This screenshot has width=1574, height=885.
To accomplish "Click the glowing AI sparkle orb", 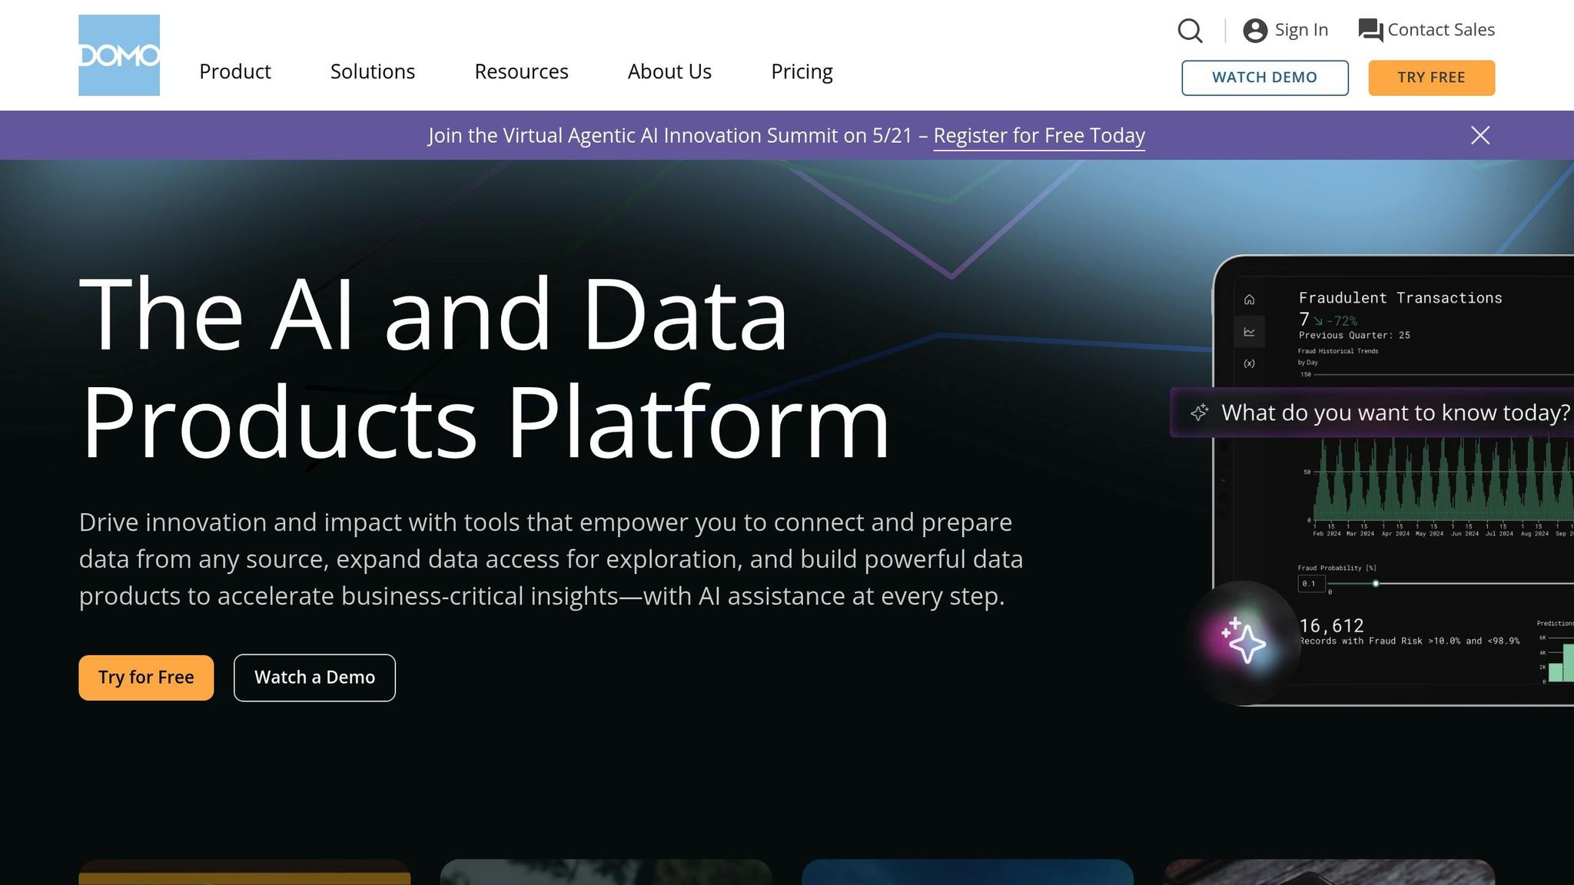I will coord(1243,641).
